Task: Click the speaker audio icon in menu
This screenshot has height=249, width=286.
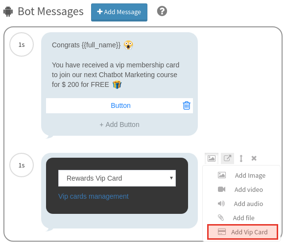Action: (221, 204)
